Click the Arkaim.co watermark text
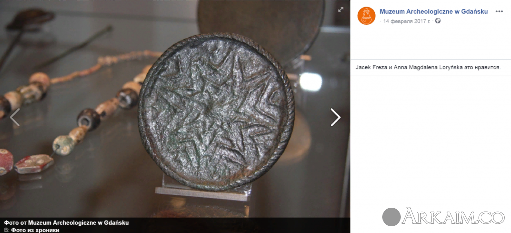Image resolution: width=511 pixels, height=233 pixels. coord(454,217)
